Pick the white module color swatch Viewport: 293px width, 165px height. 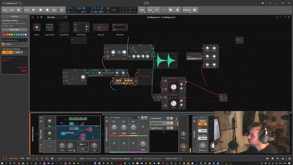(26, 35)
